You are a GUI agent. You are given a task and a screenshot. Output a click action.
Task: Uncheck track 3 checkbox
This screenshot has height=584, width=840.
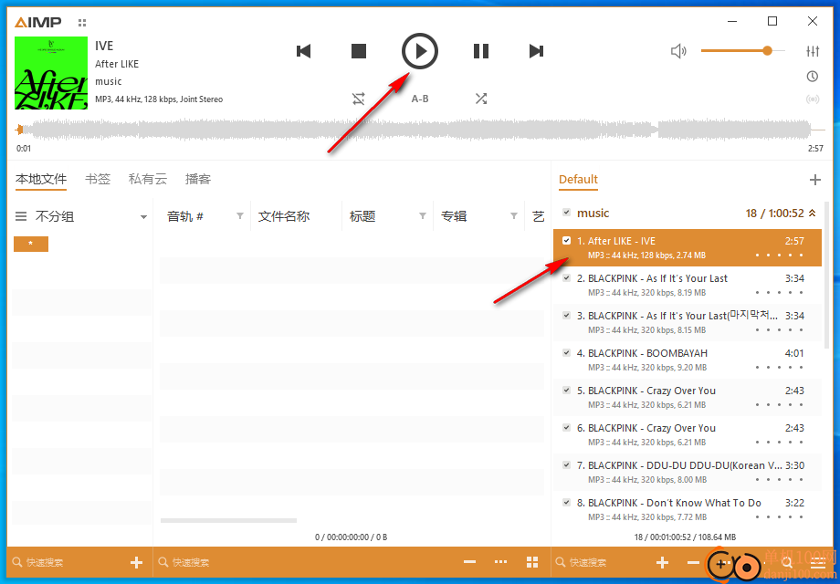tap(566, 316)
